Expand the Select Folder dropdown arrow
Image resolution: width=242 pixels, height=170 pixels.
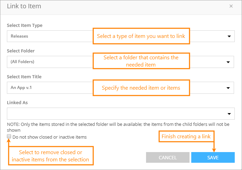click(x=228, y=62)
